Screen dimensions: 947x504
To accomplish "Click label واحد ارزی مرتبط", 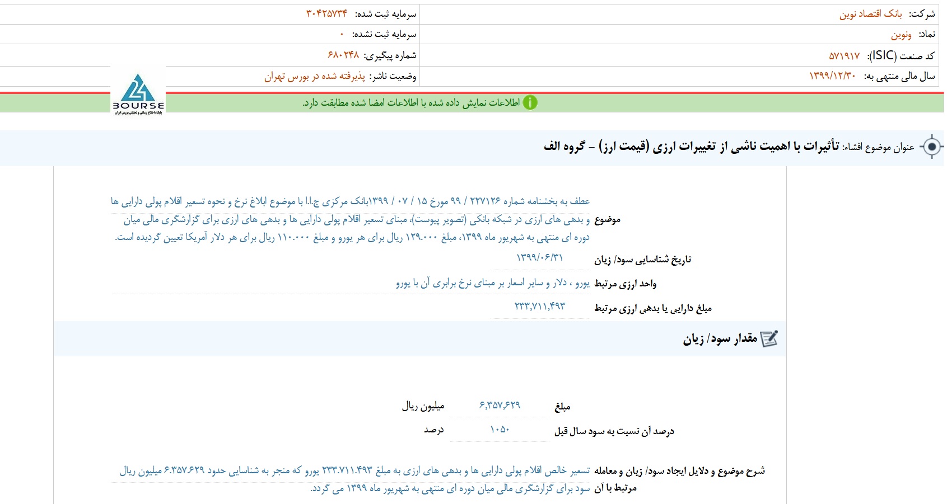I will pyautogui.click(x=626, y=284).
